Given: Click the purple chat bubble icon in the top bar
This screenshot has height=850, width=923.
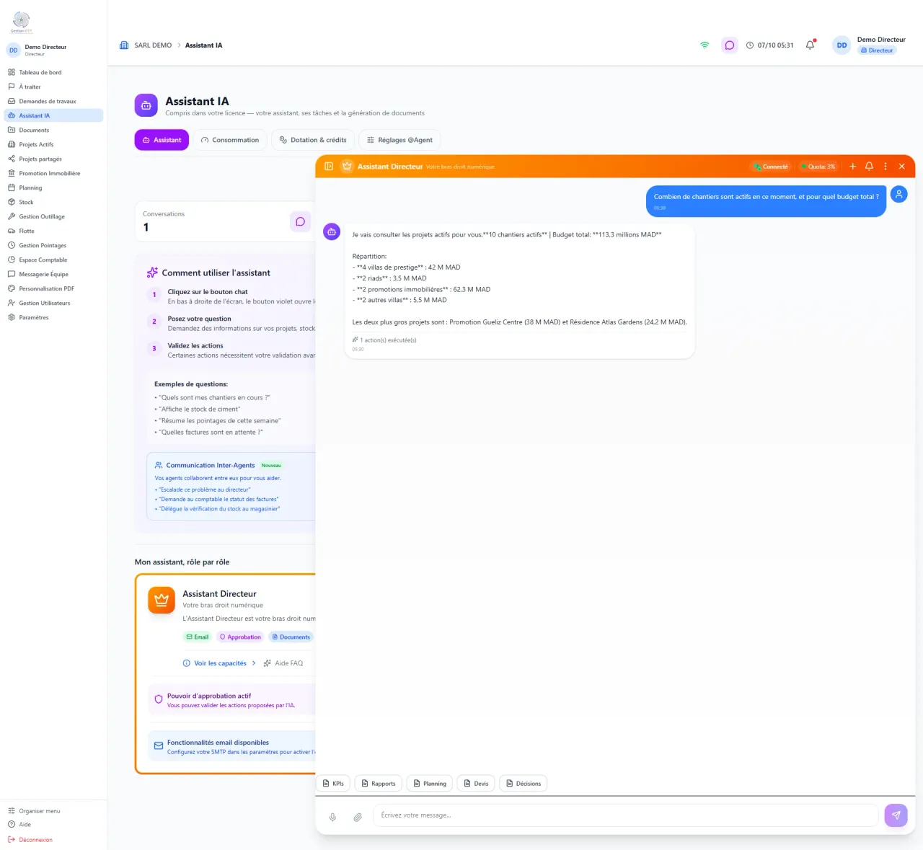Looking at the screenshot, I should (730, 45).
